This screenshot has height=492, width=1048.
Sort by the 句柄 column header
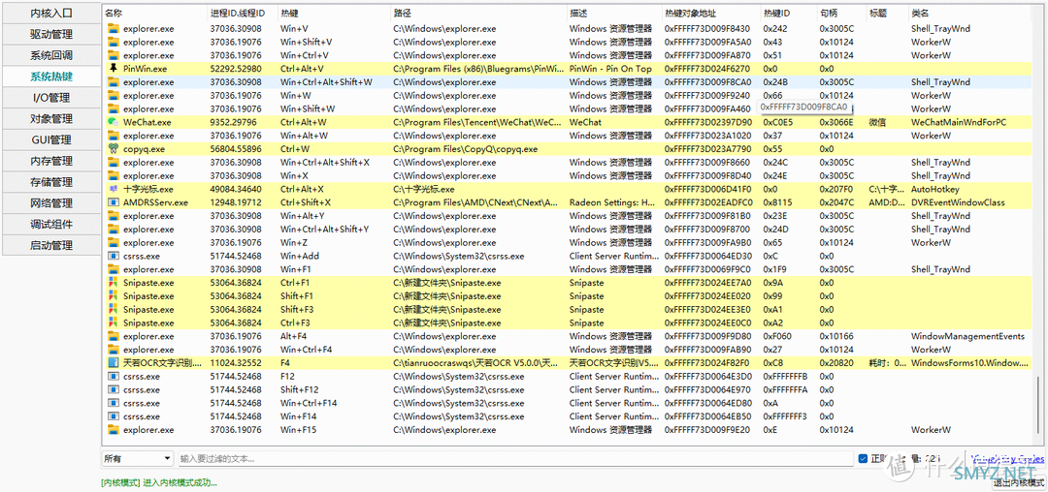[x=842, y=13]
